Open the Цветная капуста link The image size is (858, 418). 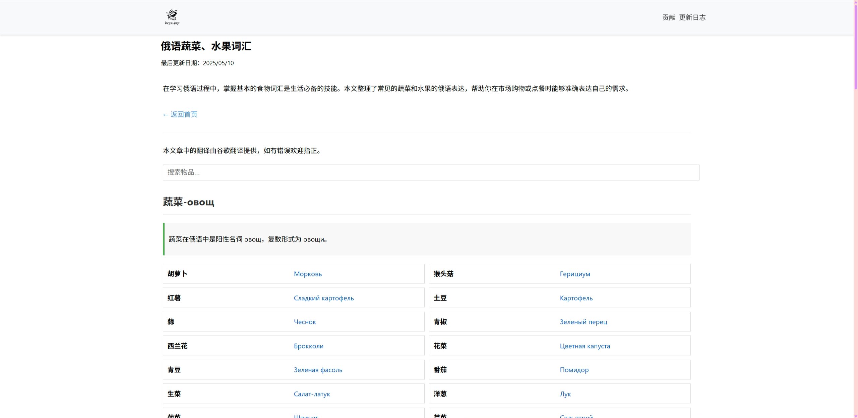[585, 346]
